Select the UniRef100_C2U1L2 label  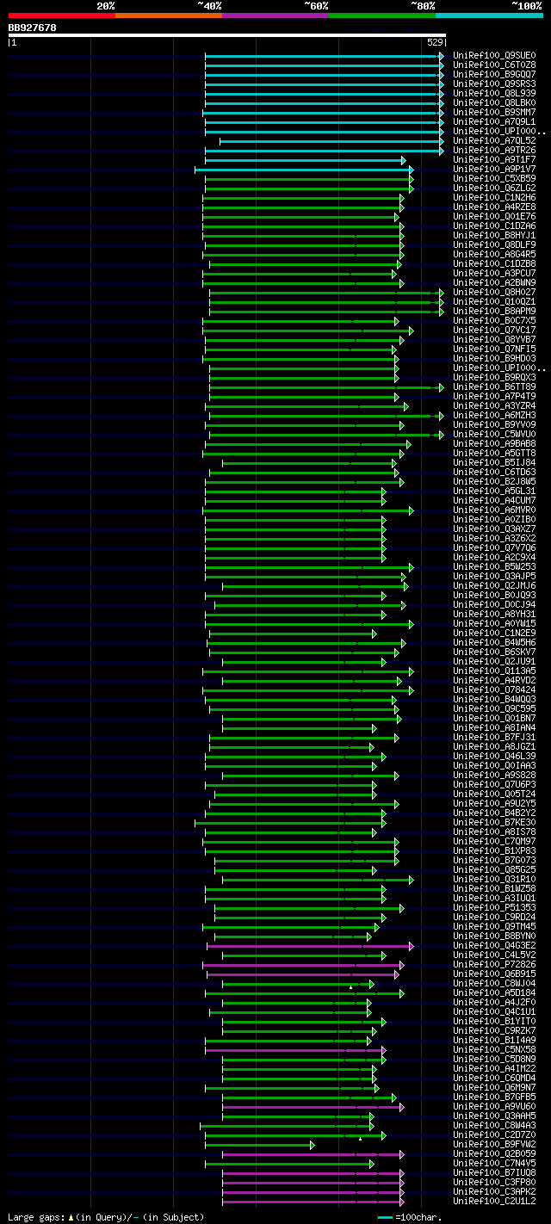coord(494,1202)
